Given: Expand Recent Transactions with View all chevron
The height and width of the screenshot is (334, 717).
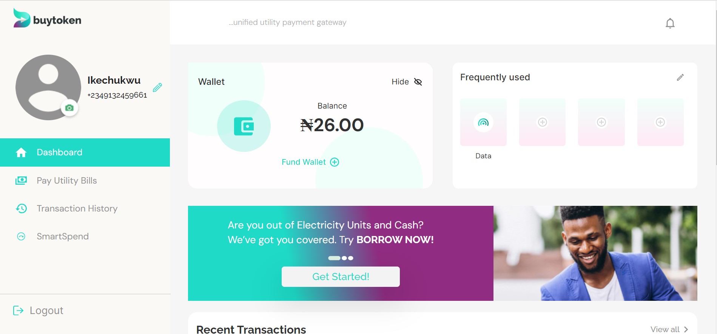Looking at the screenshot, I should (686, 329).
